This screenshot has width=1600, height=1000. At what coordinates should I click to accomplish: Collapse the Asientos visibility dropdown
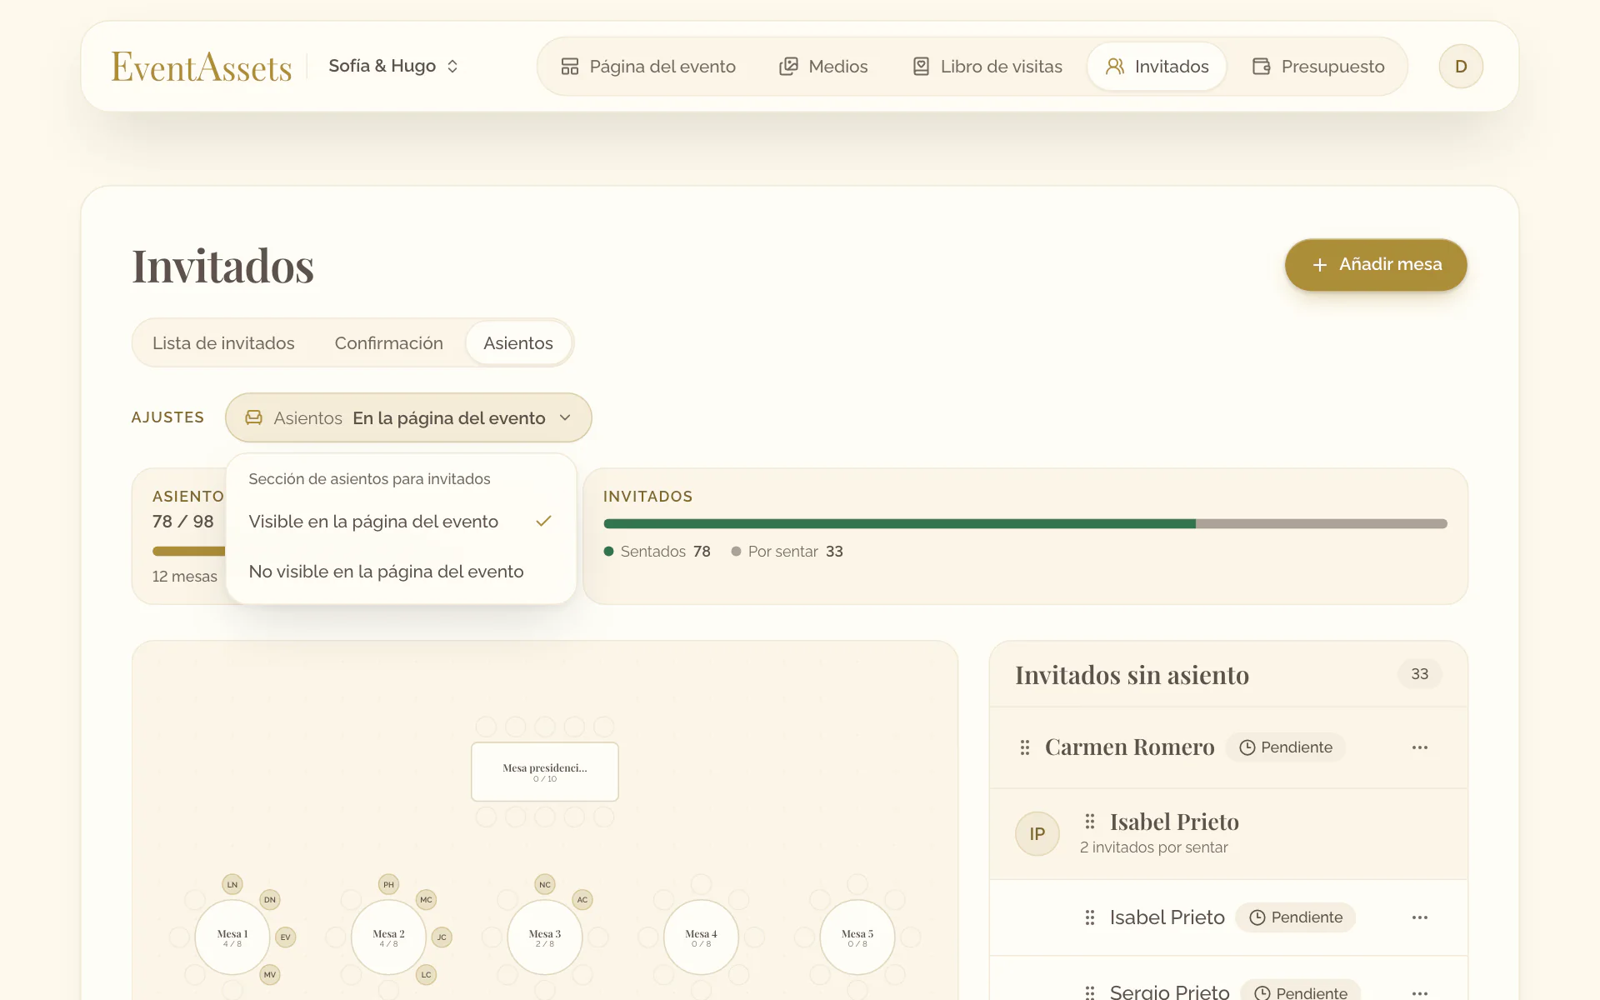pos(408,417)
